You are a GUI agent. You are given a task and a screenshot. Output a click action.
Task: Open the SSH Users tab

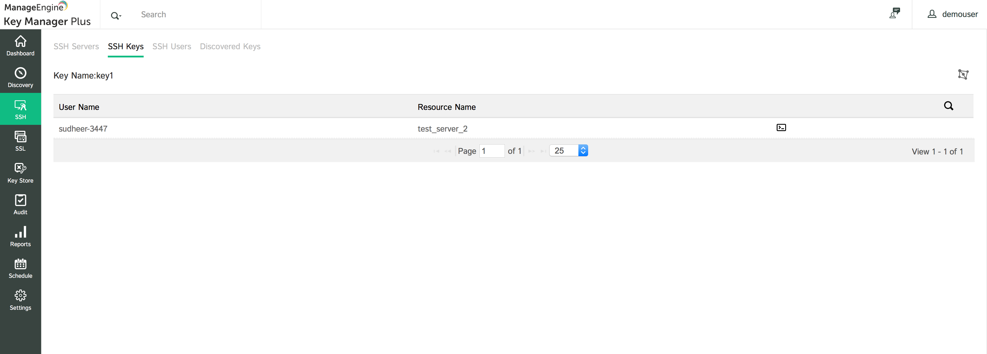tap(172, 47)
